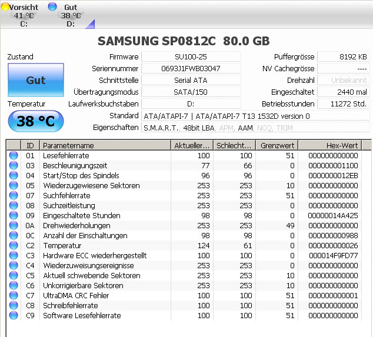Click the Übertragungsmodus field SATA/150
Viewport: 373px width, 337px height.
191,92
